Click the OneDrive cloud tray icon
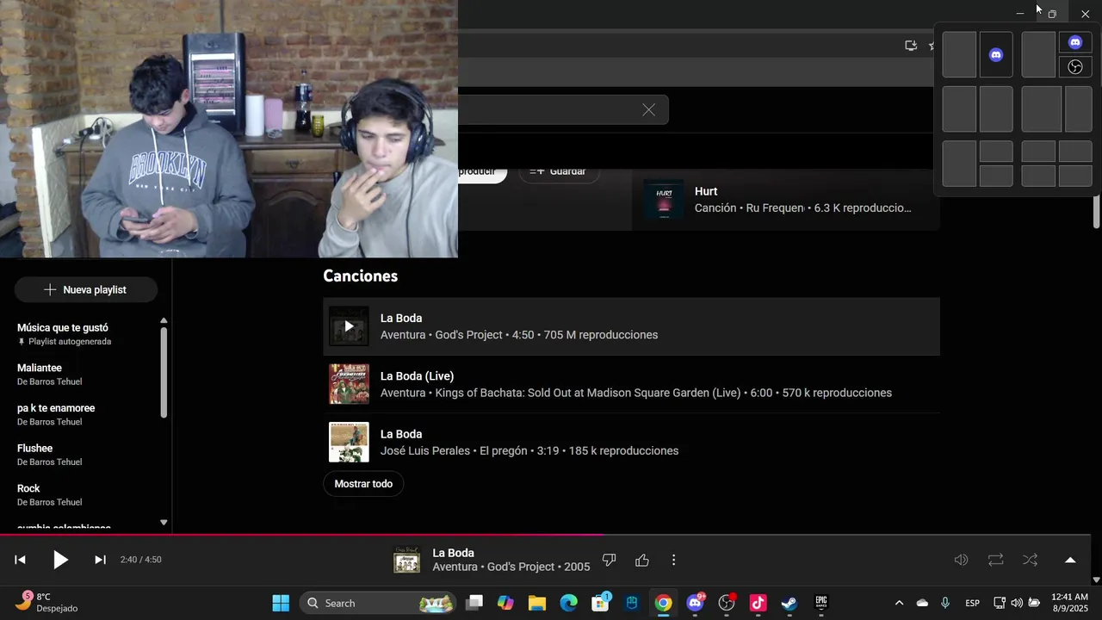The image size is (1102, 620). [x=922, y=603]
